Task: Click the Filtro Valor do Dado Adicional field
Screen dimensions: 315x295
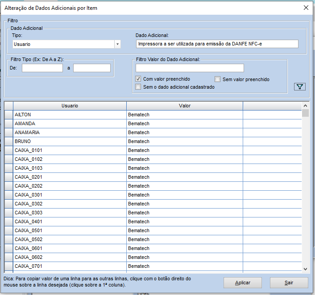Action: tap(190, 68)
